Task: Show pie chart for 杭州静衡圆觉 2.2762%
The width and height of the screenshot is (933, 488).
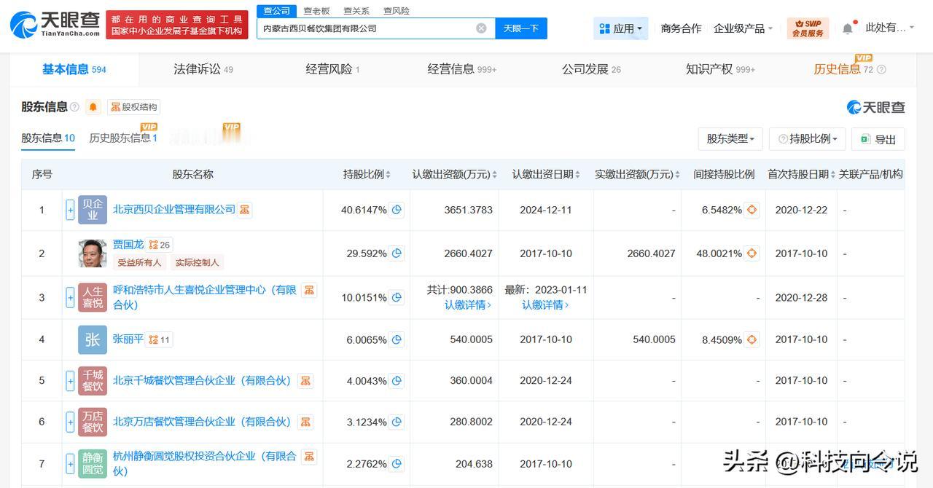Action: 397,463
